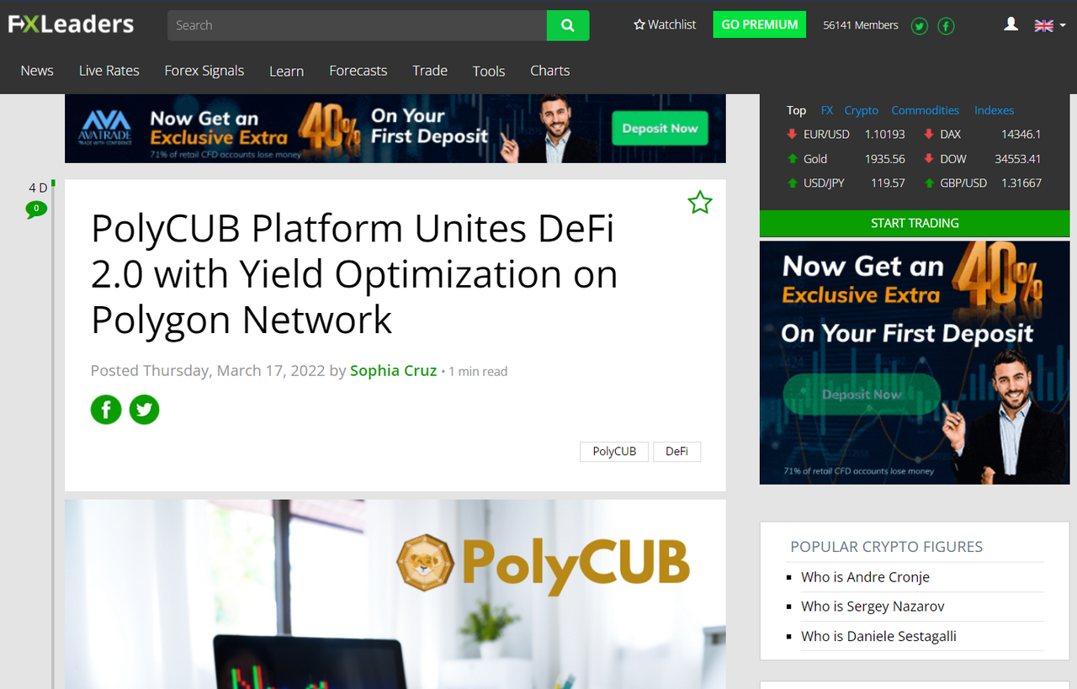Click the Gold price 1935.56
The height and width of the screenshot is (689, 1077).
point(885,158)
